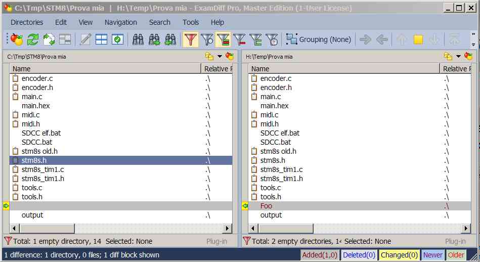Select main.hex in the left pane
Screen dimensions: 480x262
click(35, 106)
